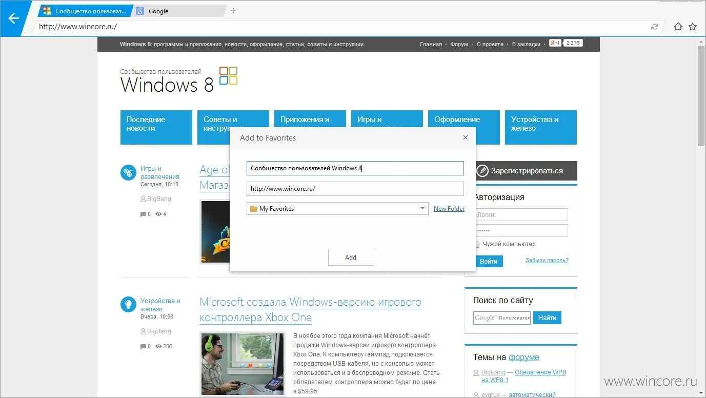Click the folder icon in My Favorites
Image resolution: width=706 pixels, height=398 pixels.
point(253,209)
